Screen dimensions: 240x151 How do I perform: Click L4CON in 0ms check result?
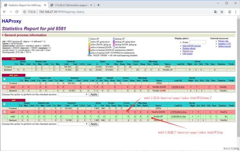178,87
